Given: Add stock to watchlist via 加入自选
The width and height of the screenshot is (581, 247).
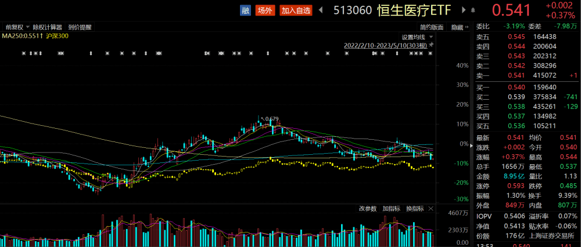Looking at the screenshot, I should [296, 10].
